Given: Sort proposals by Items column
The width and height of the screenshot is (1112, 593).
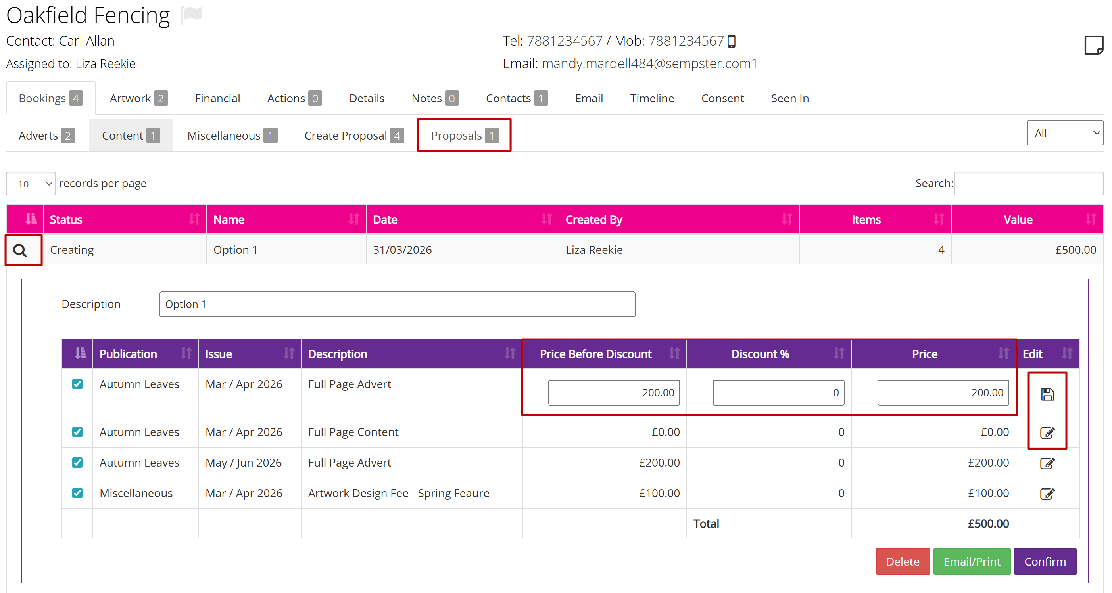Looking at the screenshot, I should pos(875,220).
